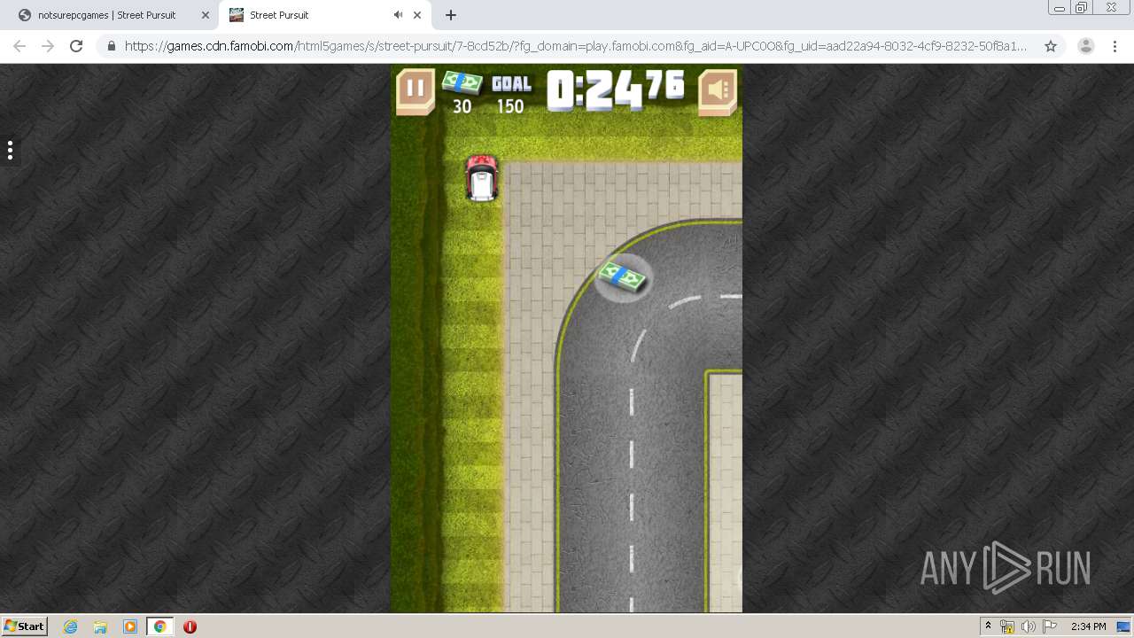Go back to the previous page
This screenshot has width=1134, height=638.
pos(19,46)
